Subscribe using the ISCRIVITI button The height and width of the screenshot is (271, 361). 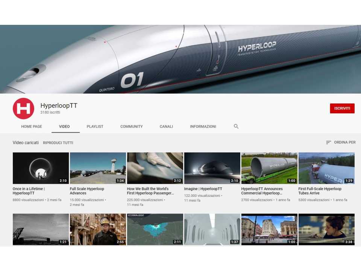(x=342, y=108)
